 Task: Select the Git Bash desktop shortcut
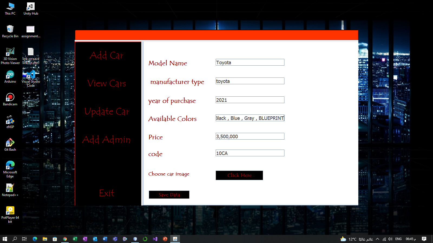coord(10,145)
